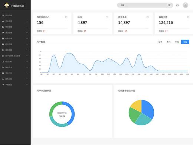Click the icon beside 平台任务
The image size is (193, 145).
click(3, 73)
